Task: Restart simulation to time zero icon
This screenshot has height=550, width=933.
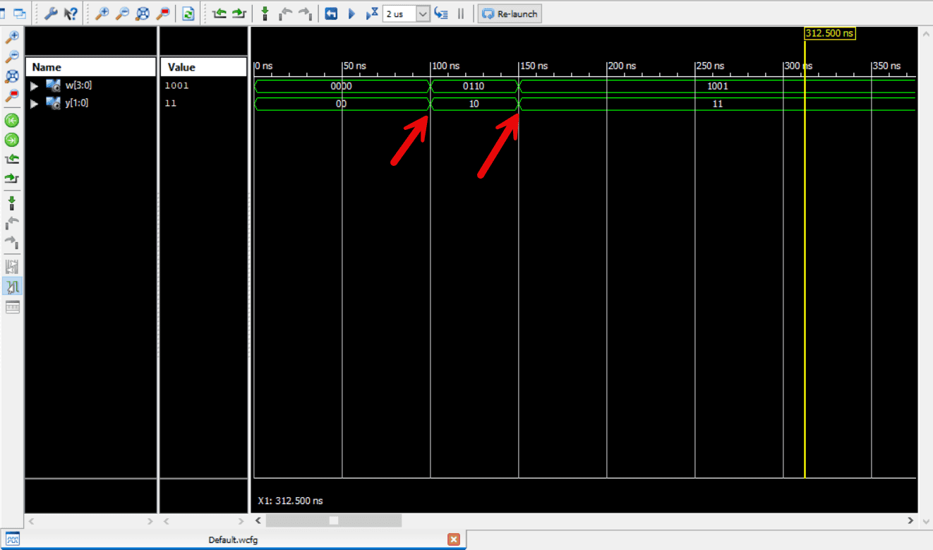Action: pyautogui.click(x=330, y=13)
